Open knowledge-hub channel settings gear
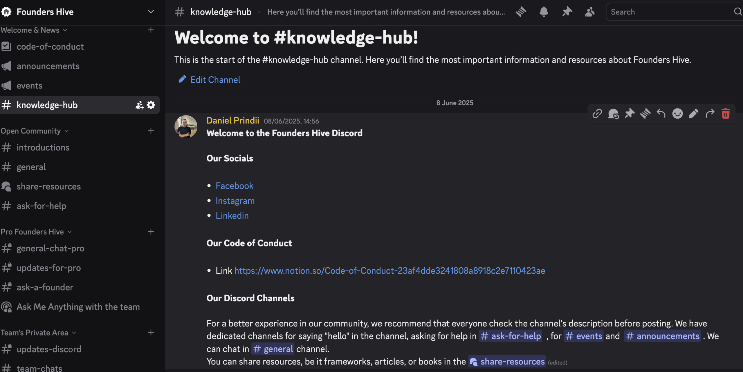 151,105
